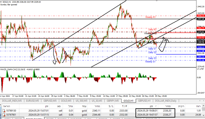
Task: Click the Daily S3 pivot label
Action: coord(152,58)
